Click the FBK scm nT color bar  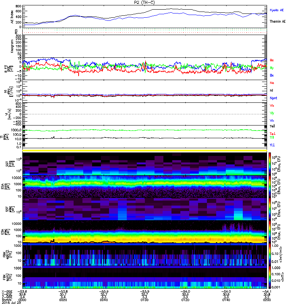point(270,277)
